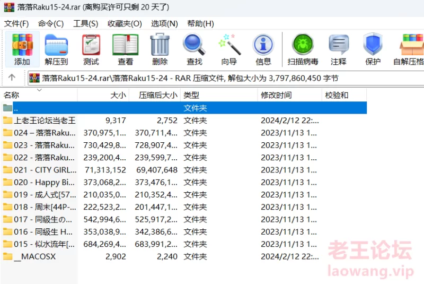Sort by 名称 column header
The height and width of the screenshot is (284, 424).
39,95
